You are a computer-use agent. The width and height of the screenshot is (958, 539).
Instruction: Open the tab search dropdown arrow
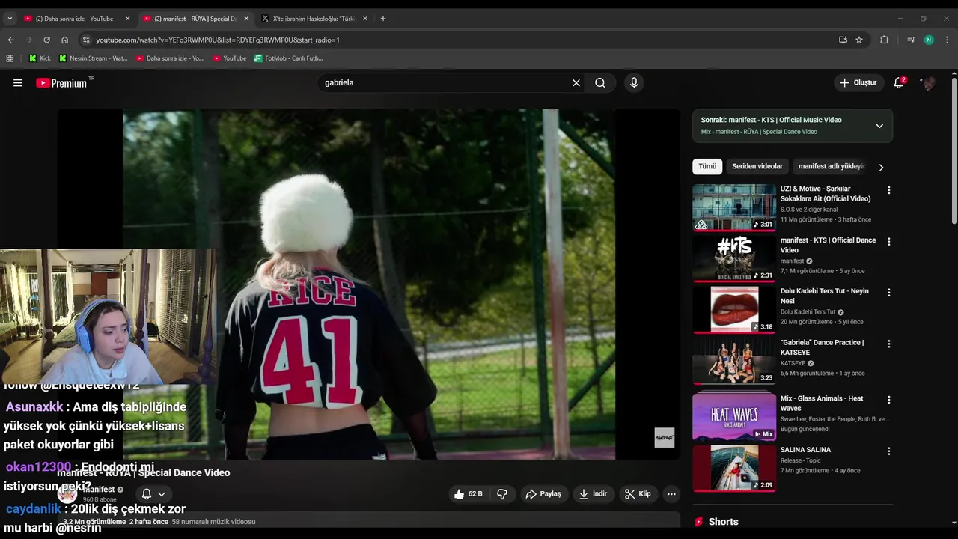10,19
